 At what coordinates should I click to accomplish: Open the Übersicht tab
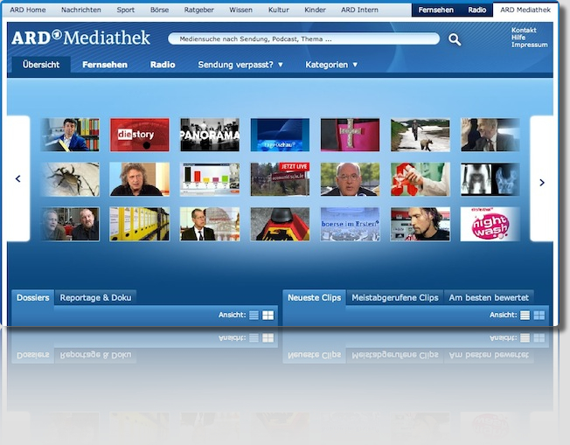click(41, 65)
